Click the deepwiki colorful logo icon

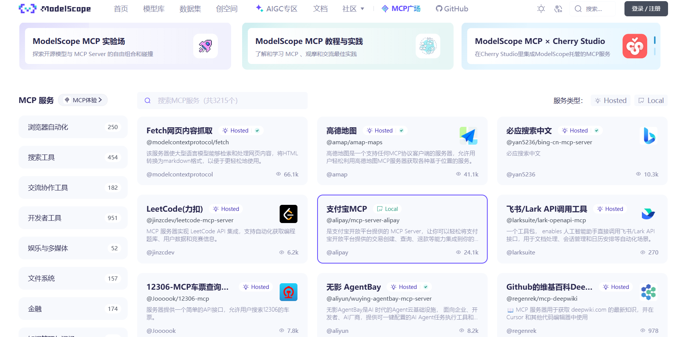pos(648,292)
